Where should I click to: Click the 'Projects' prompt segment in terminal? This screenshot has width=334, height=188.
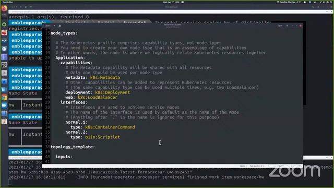coord(77,22)
